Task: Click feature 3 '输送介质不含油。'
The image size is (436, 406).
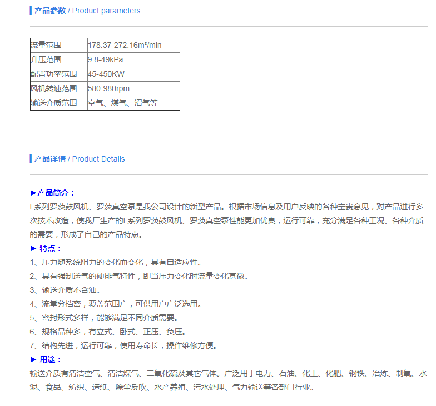Action: [65, 290]
